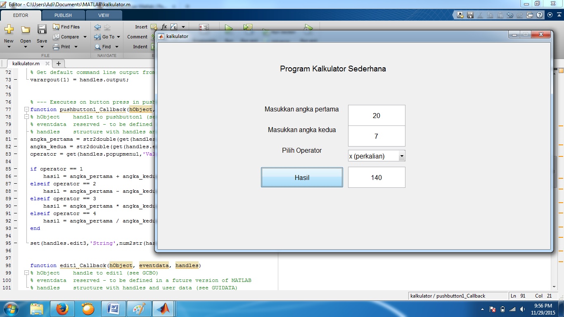Open the Help question mark icon
Viewport: 564px width, 317px height.
tap(540, 15)
